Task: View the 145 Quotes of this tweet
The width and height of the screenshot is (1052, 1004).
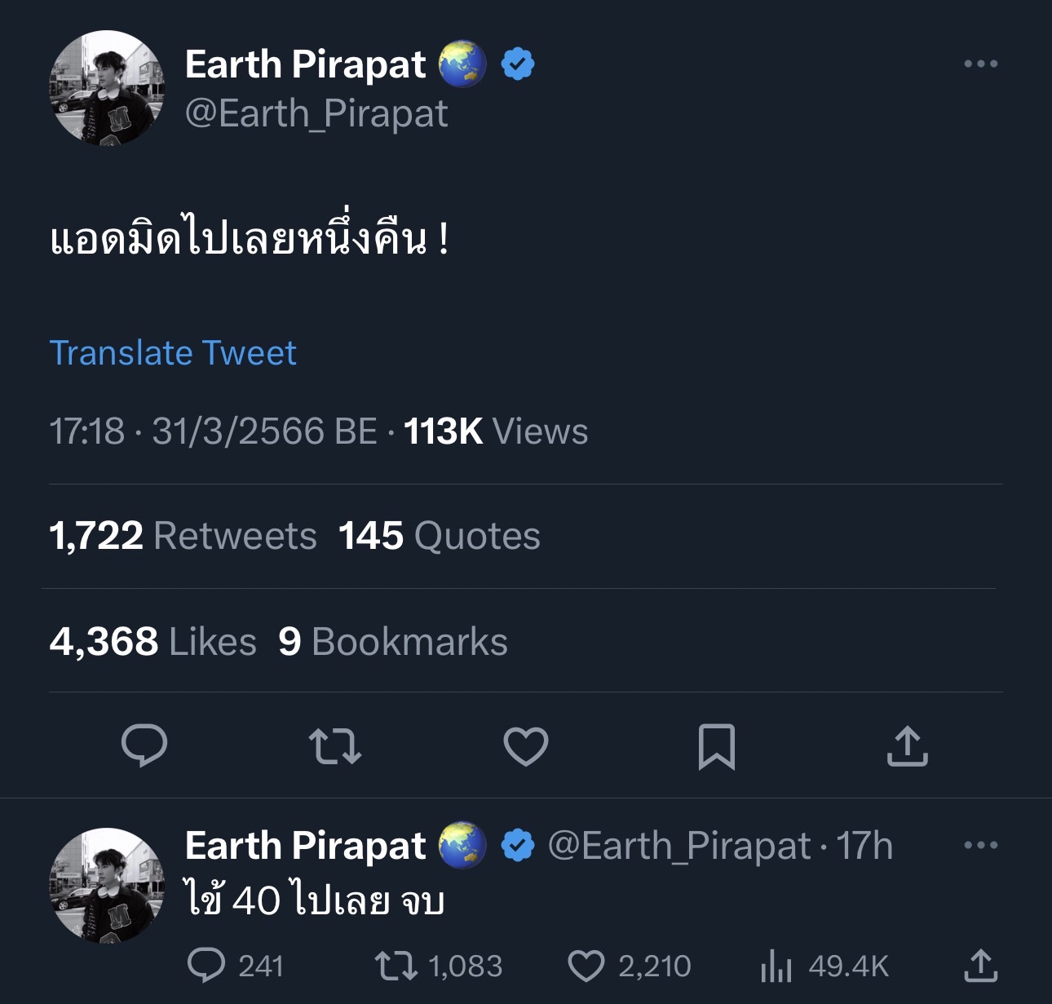Action: click(x=440, y=536)
